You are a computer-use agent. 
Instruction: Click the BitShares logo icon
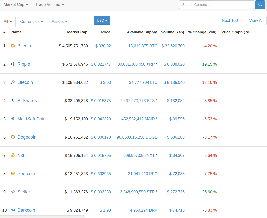click(13, 101)
